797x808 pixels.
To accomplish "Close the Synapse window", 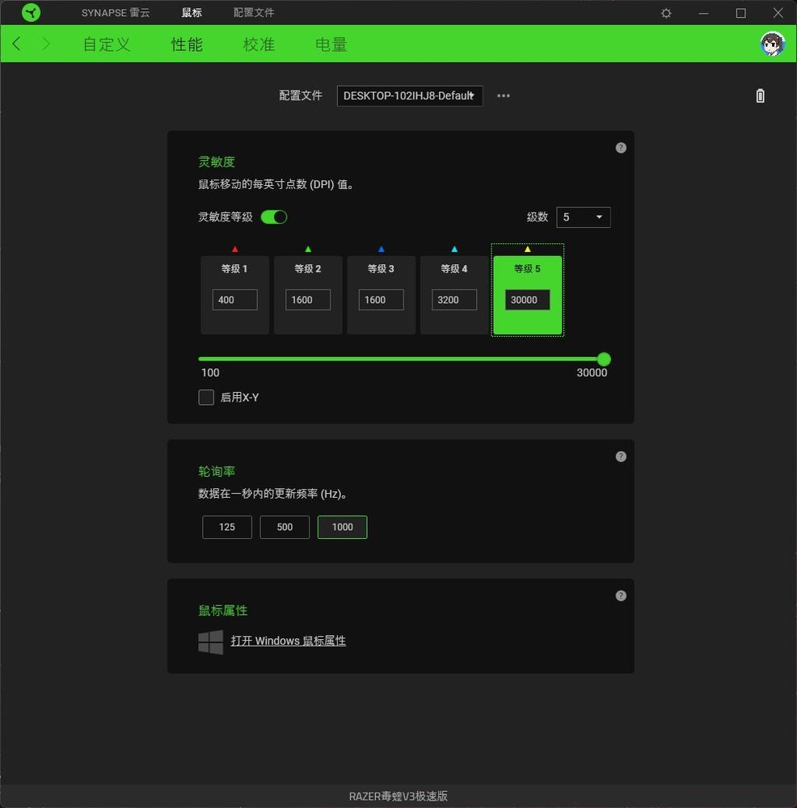I will (x=778, y=13).
